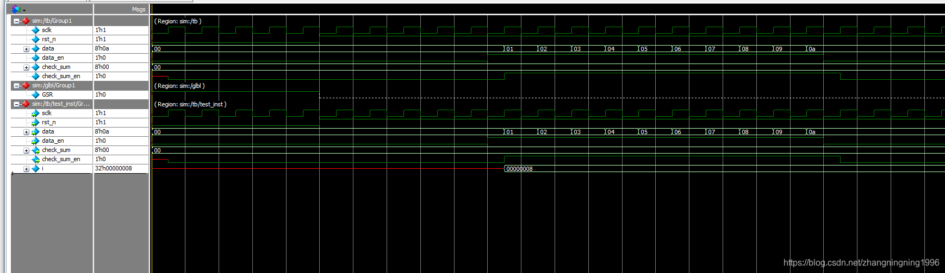Click blue diamond icon of data in sim:/tb/Group1
Viewport: 945px width, 273px height.
(x=36, y=49)
